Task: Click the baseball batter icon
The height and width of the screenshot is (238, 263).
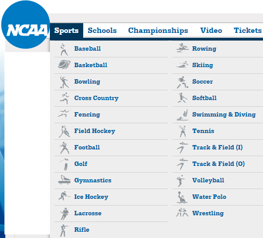Action: 64,49
